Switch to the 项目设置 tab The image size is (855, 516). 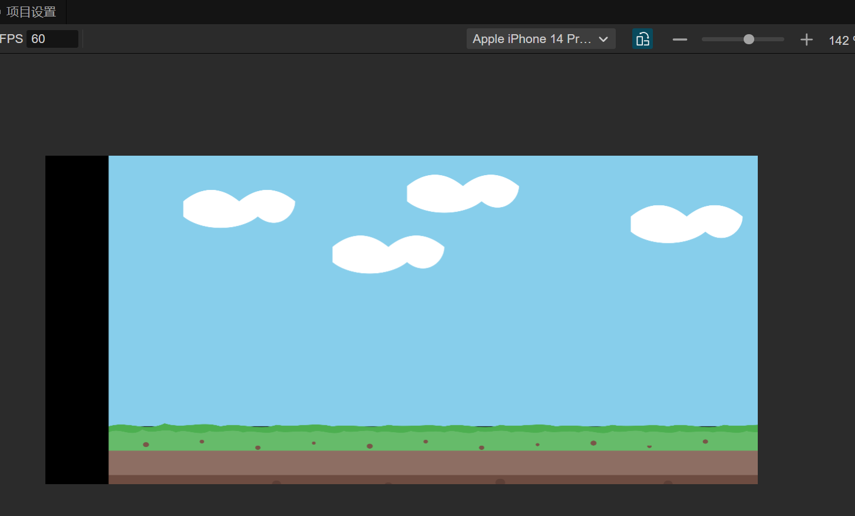(x=31, y=12)
